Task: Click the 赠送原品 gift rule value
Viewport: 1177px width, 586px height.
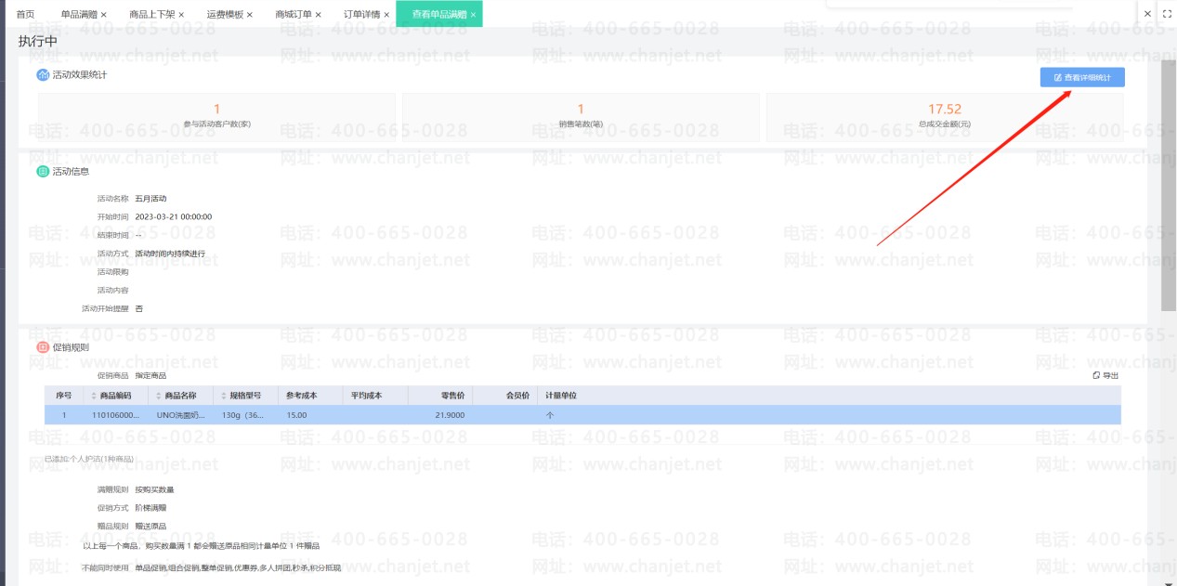Action: pyautogui.click(x=150, y=527)
